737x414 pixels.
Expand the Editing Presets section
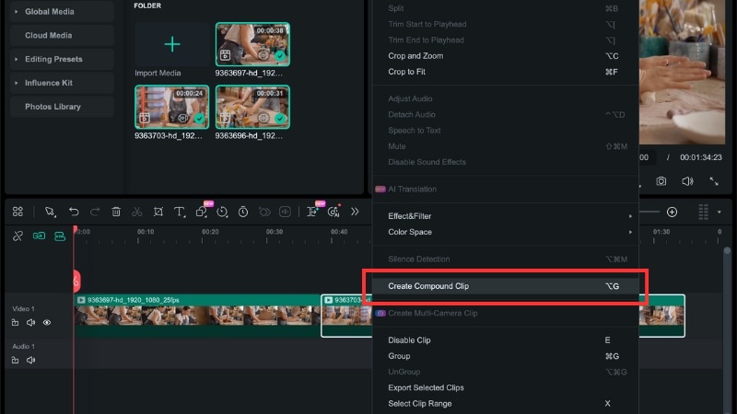(62, 59)
